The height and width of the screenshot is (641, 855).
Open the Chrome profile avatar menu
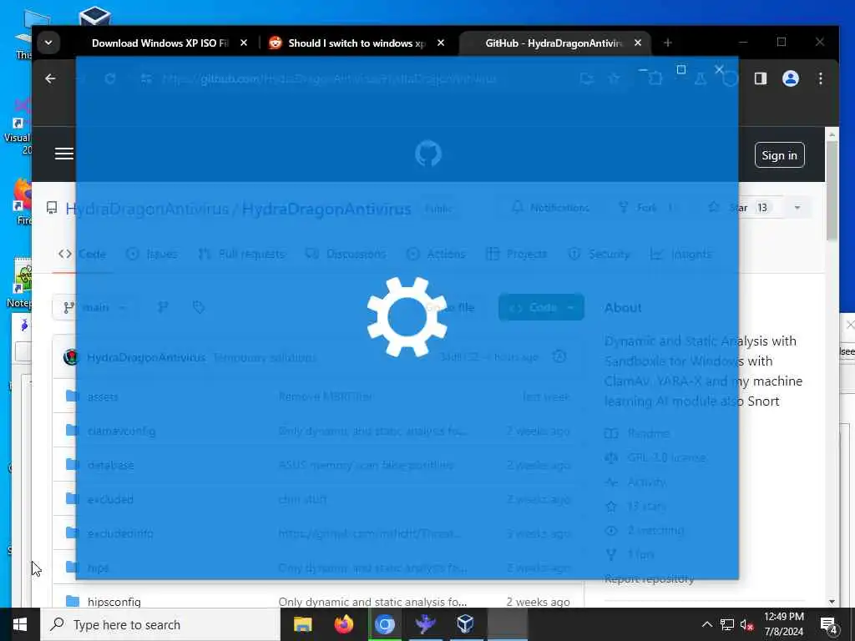pyautogui.click(x=790, y=78)
